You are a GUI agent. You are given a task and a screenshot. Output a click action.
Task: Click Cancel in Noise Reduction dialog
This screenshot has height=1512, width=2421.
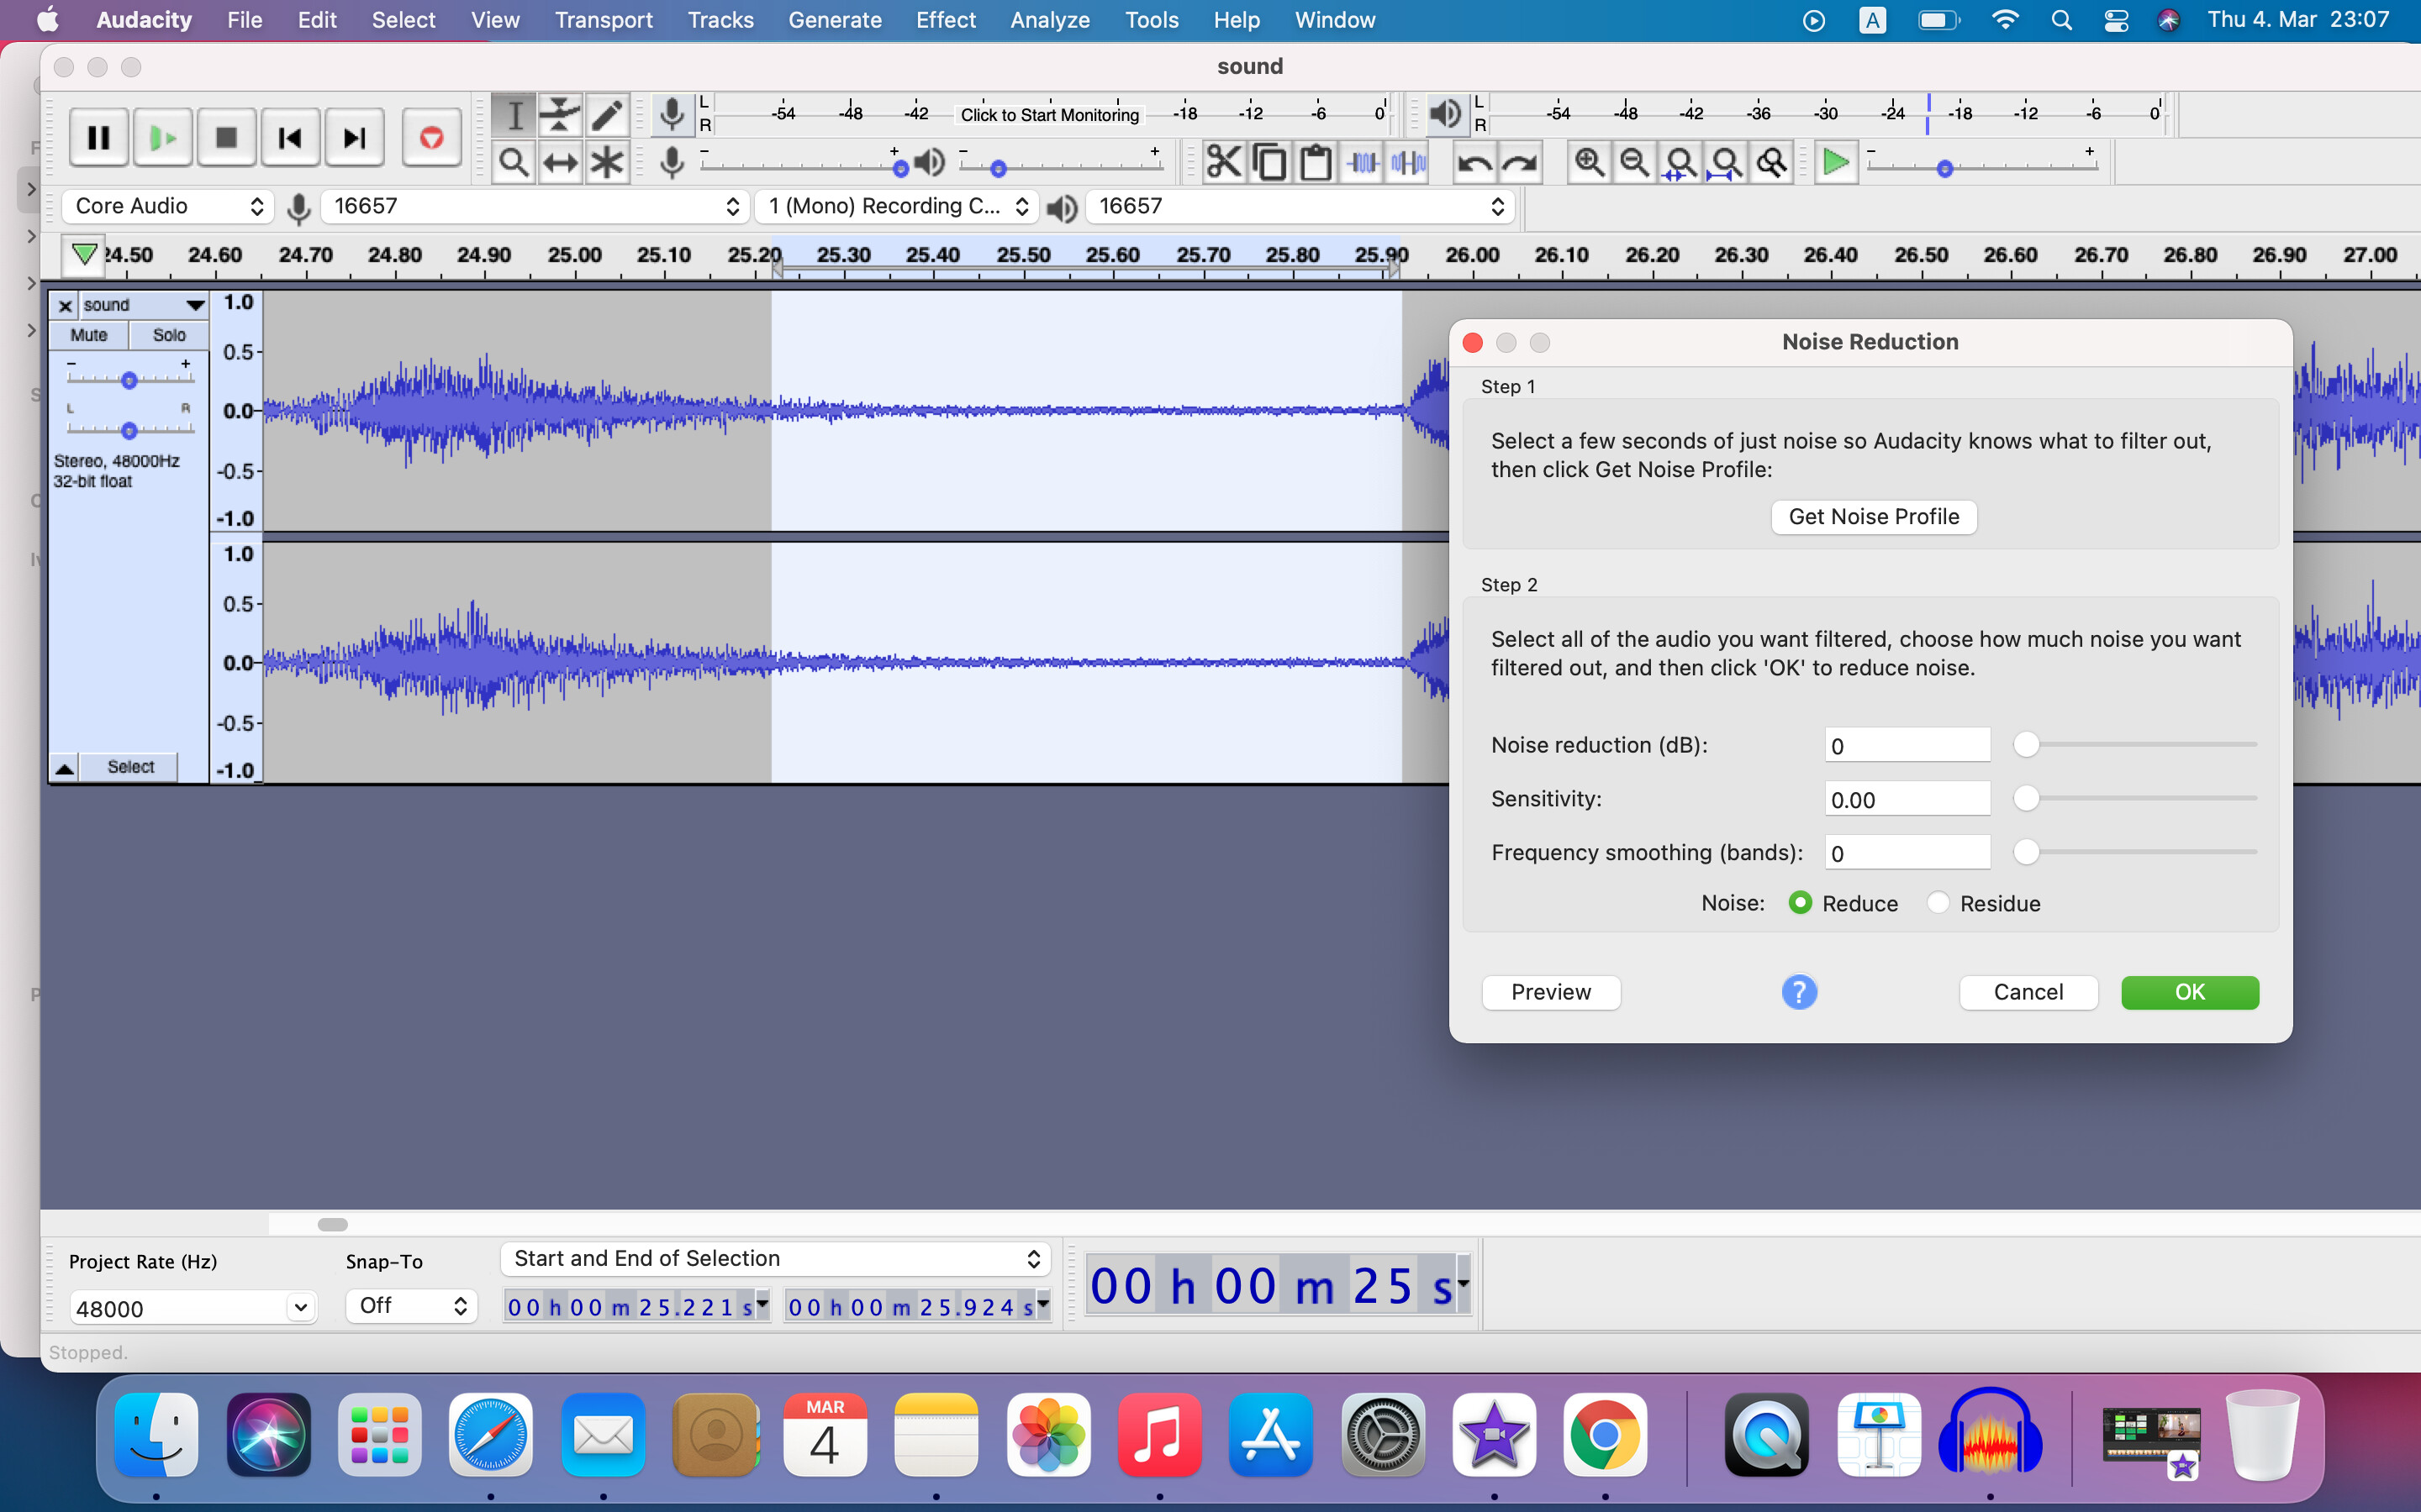point(2028,992)
